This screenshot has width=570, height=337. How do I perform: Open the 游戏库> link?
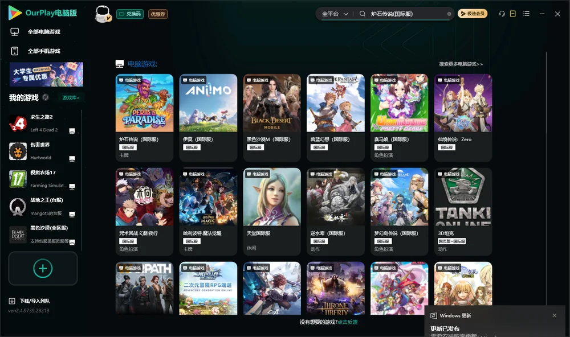click(71, 98)
